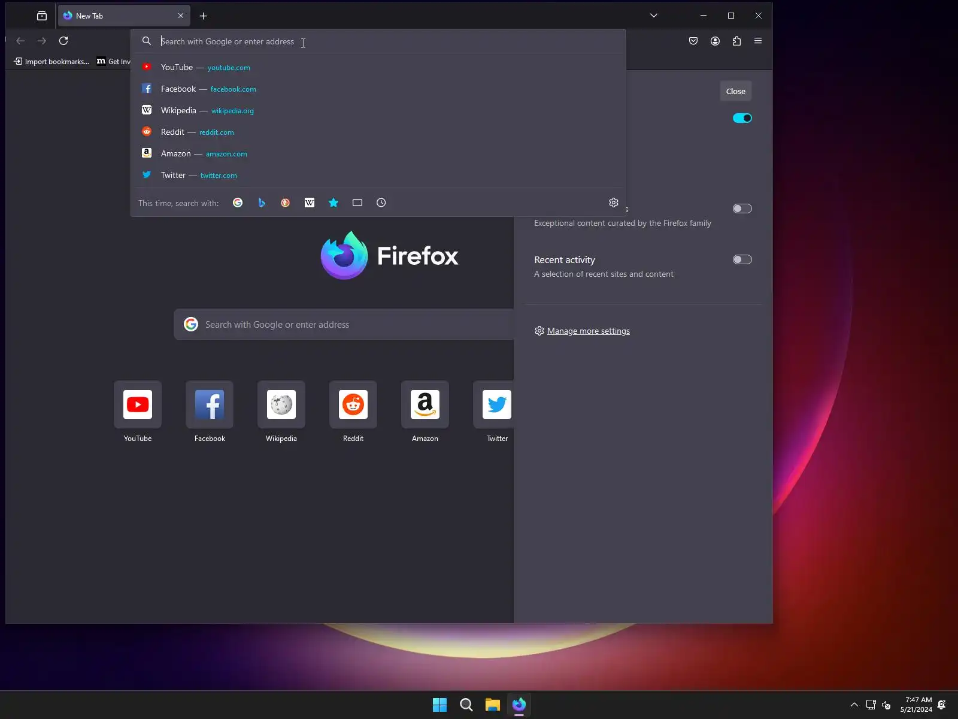Viewport: 958px width, 719px height.
Task: Click the page's Google search box
Action: pyautogui.click(x=344, y=324)
